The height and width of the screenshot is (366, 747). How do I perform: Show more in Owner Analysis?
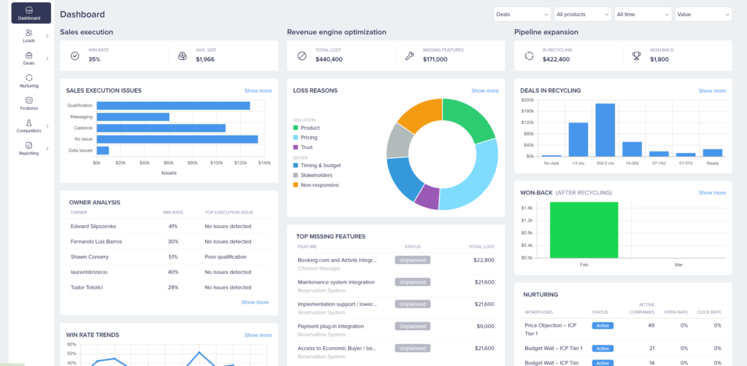point(255,302)
